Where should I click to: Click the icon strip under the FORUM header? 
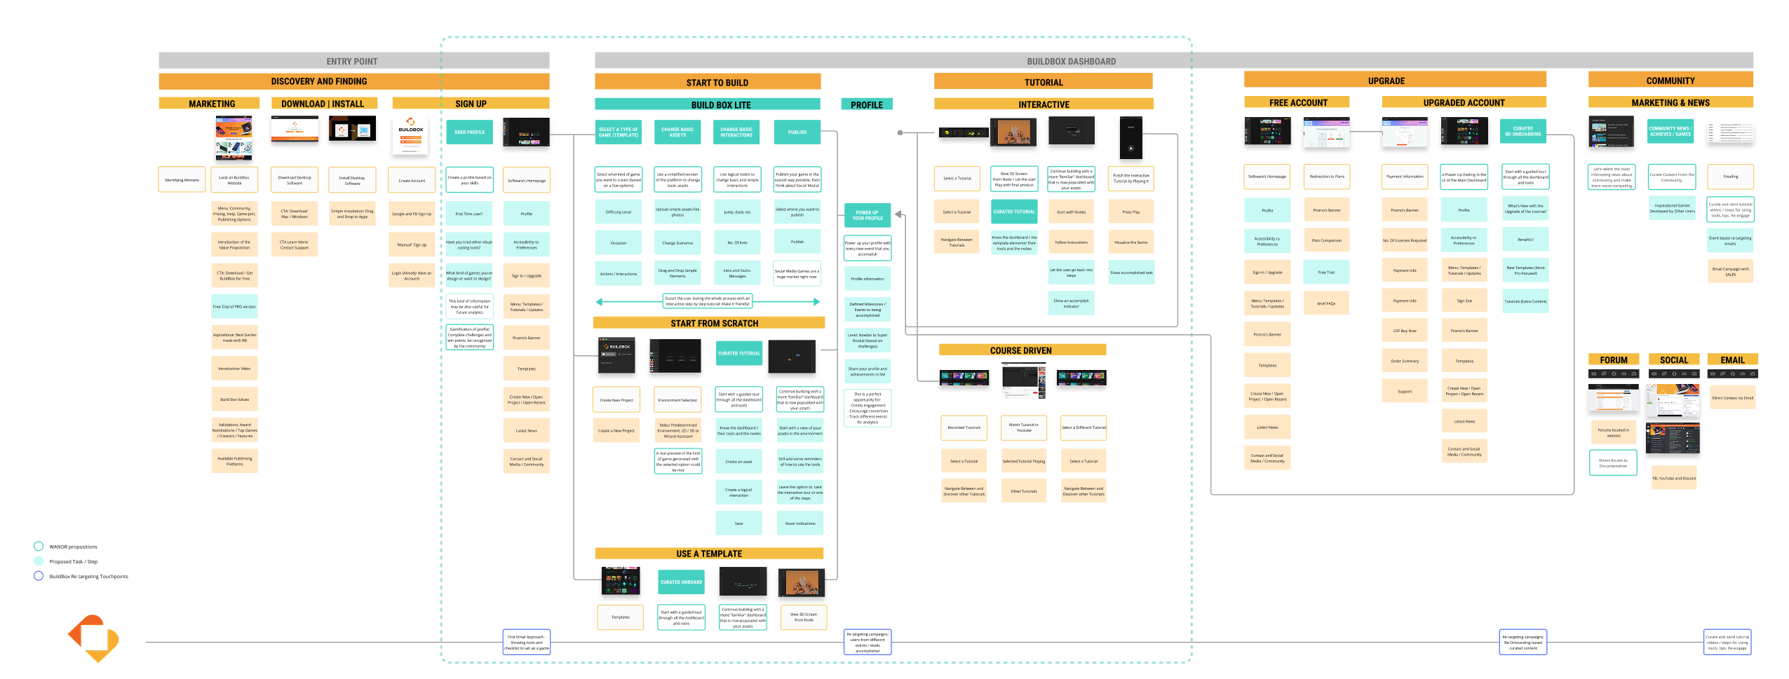pos(1613,374)
